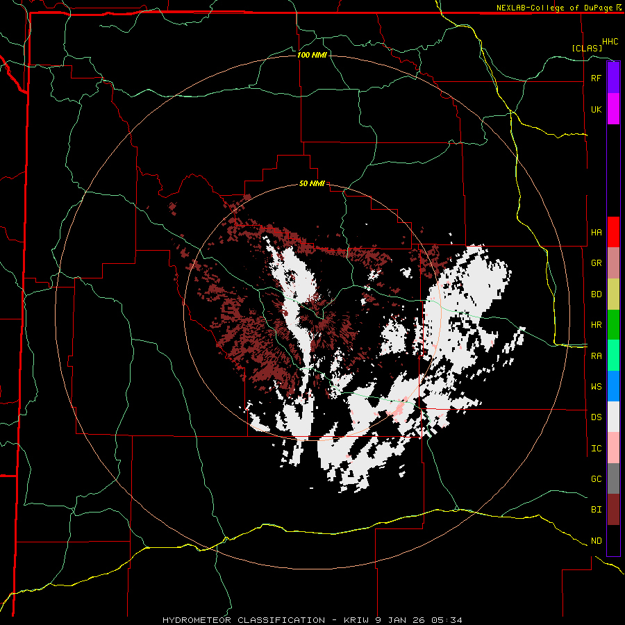Viewport: 625px width, 625px height.
Task: Click the 'DS' legend label
Action: (x=596, y=417)
